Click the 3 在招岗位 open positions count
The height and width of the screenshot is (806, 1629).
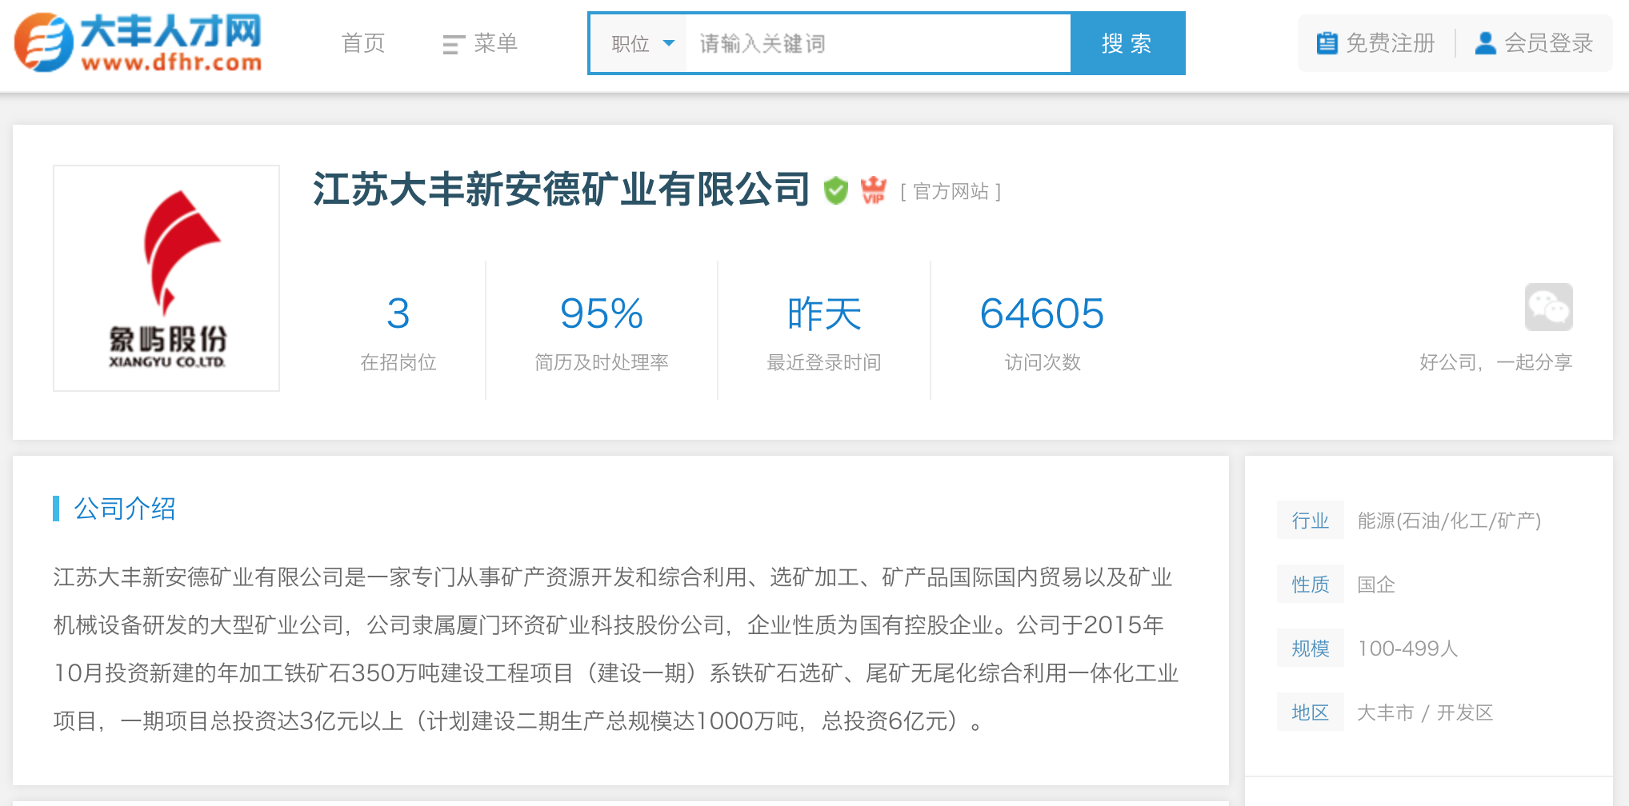pos(398,313)
